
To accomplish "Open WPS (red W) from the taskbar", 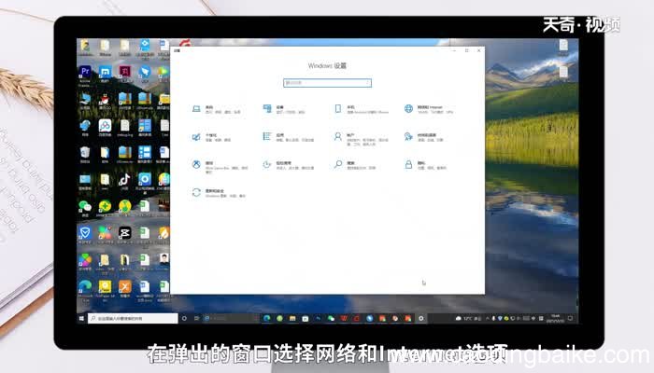I will point(344,319).
